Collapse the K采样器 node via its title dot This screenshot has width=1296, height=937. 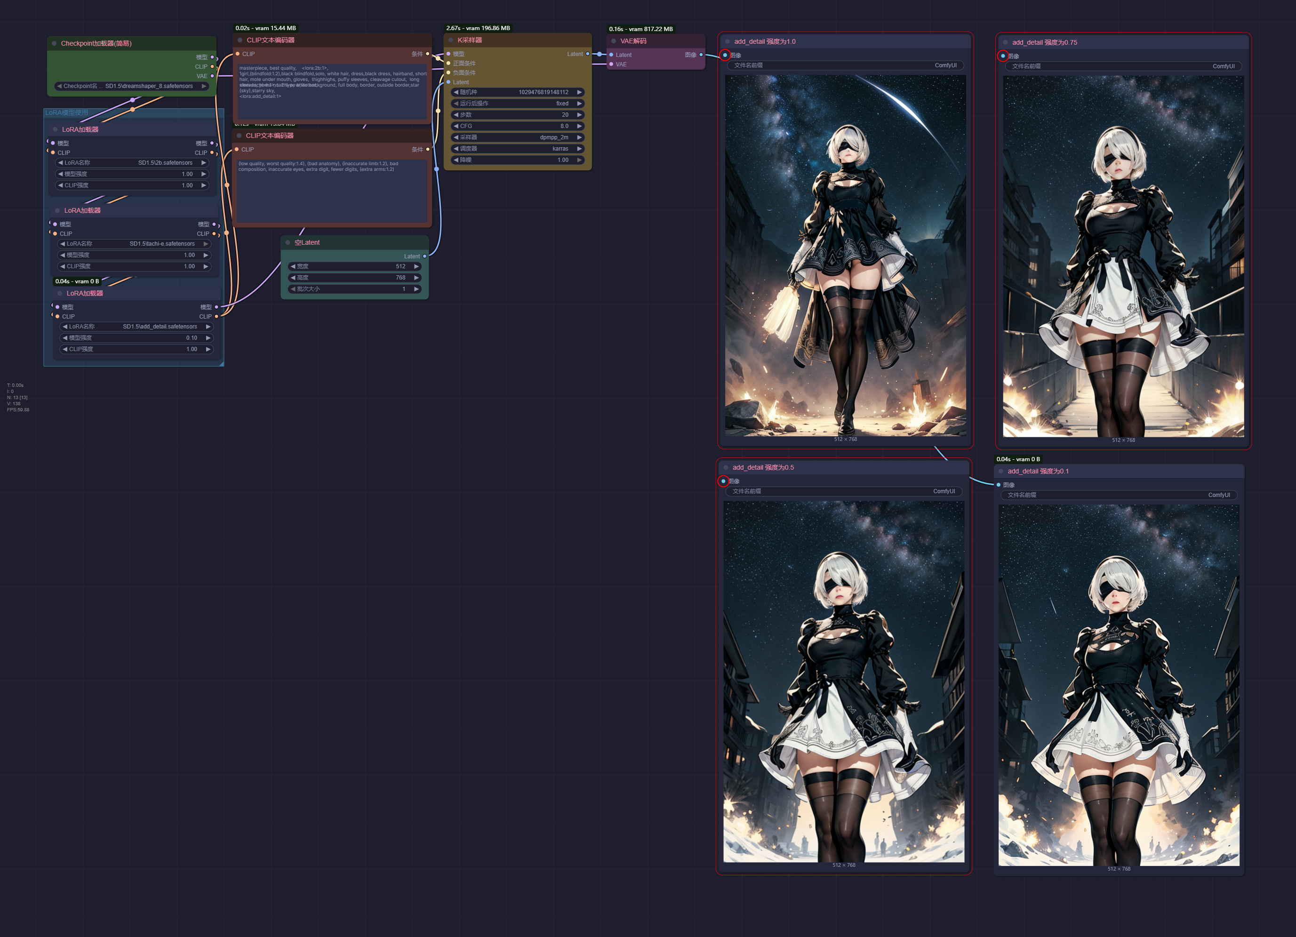[x=451, y=40]
